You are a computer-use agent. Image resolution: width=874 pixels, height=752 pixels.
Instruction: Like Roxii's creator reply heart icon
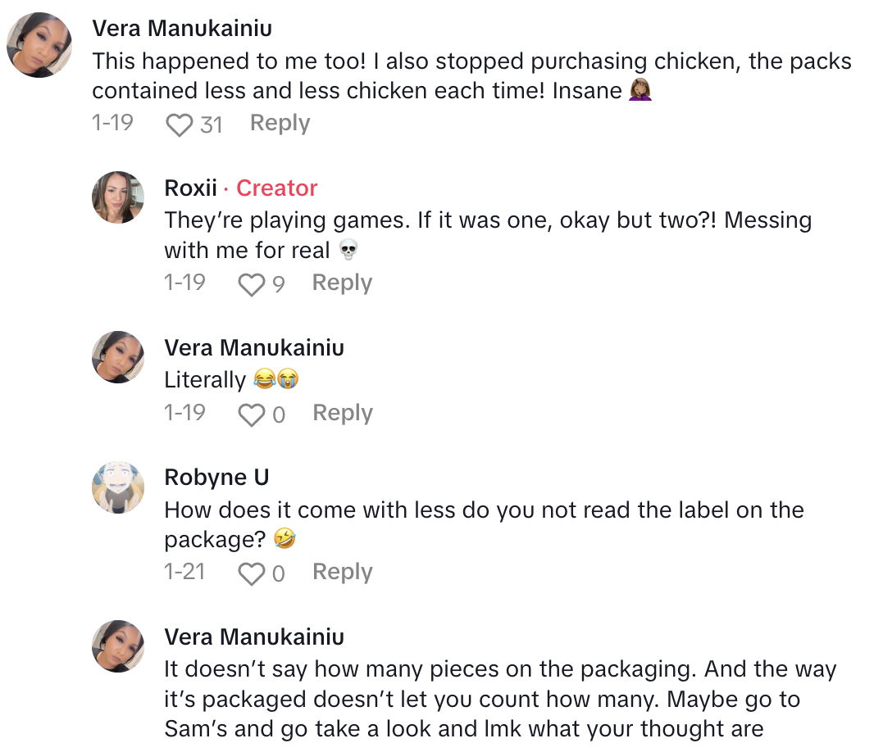[250, 284]
